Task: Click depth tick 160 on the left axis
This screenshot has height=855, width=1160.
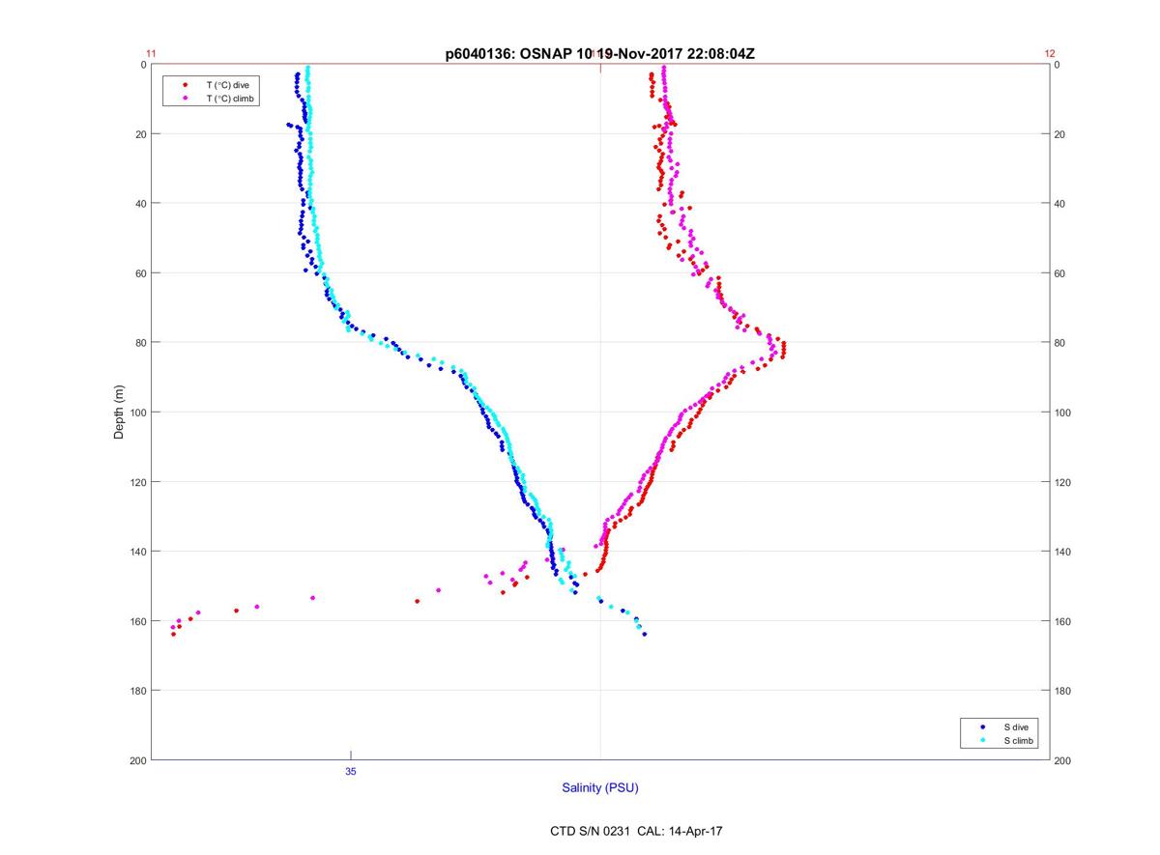Action: point(137,621)
